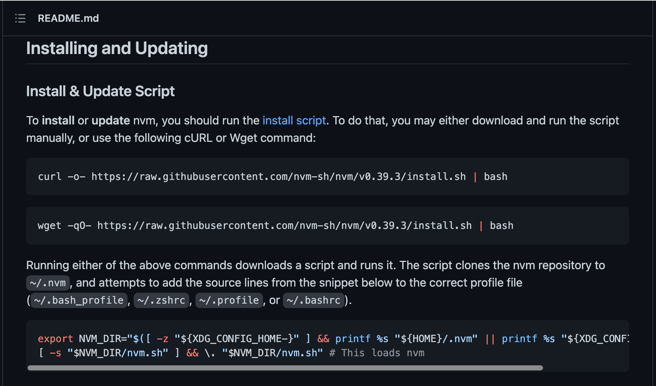This screenshot has height=386, width=656.
Task: Click the README.md file title
Action: (68, 18)
